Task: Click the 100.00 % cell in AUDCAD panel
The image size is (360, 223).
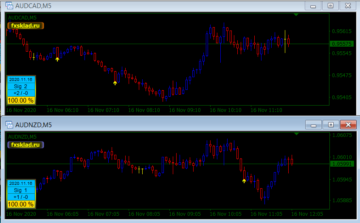Action: [x=21, y=100]
